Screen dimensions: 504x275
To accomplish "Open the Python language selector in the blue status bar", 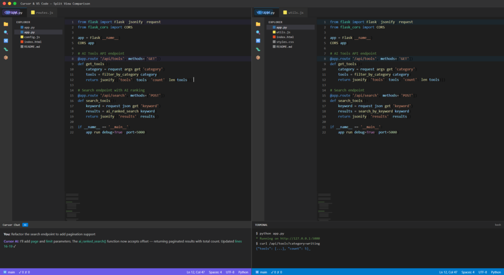I will click(496, 272).
